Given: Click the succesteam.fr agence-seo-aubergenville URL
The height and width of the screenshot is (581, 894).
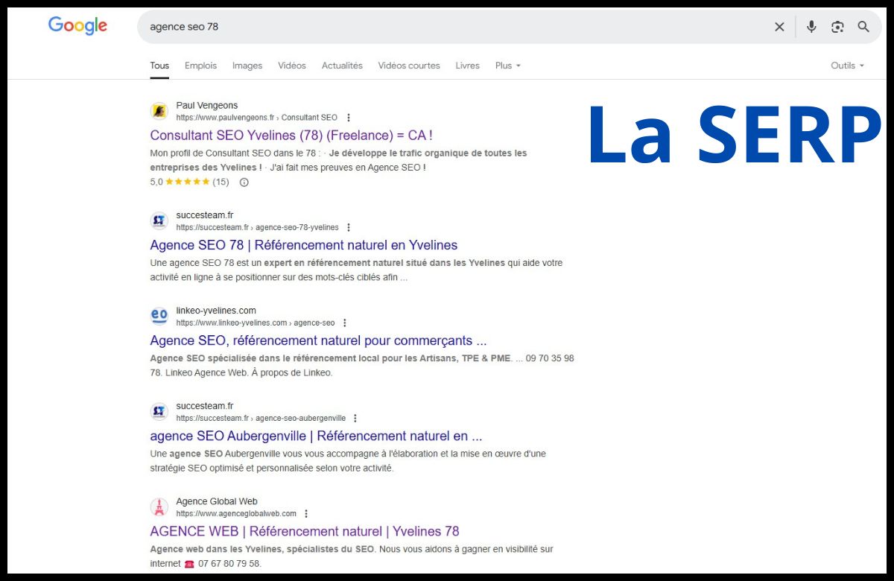Looking at the screenshot, I should [x=261, y=418].
